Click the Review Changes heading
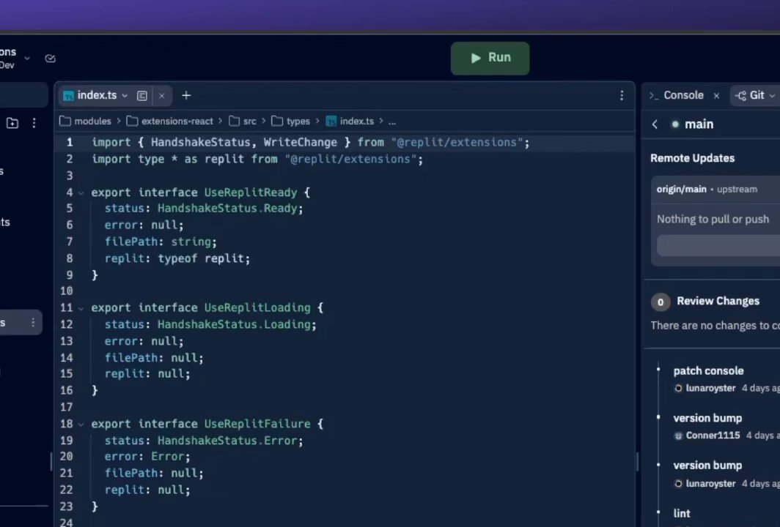Image resolution: width=780 pixels, height=527 pixels. tap(718, 301)
